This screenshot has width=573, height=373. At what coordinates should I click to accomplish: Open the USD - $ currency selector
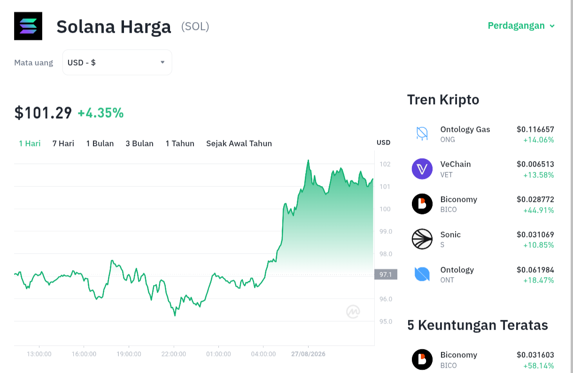click(x=117, y=62)
